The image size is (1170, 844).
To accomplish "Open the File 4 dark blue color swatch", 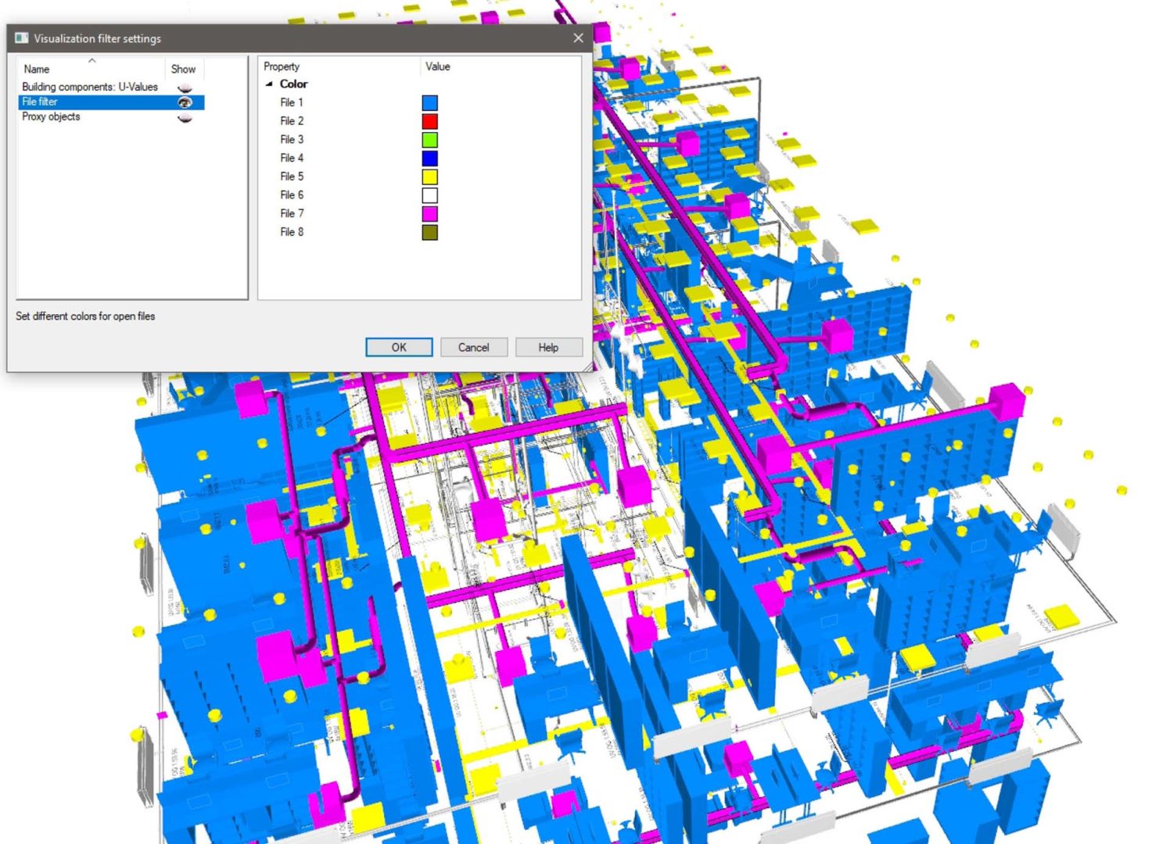I will coord(430,159).
